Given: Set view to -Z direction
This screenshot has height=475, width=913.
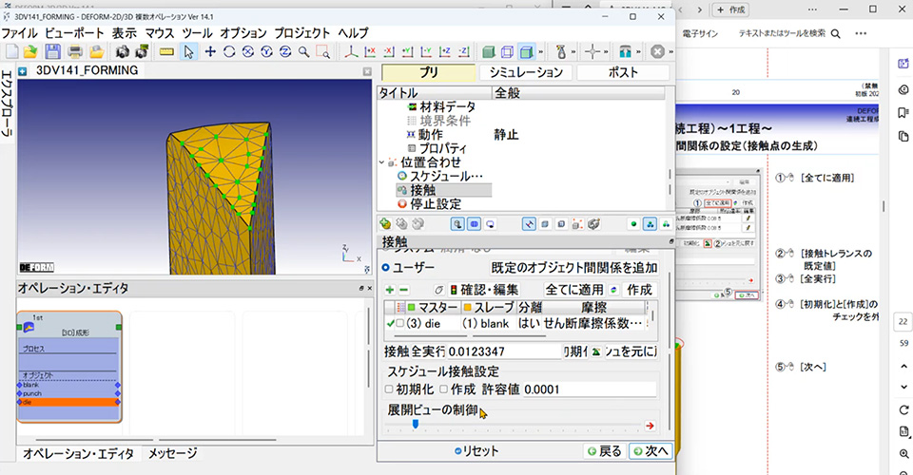Looking at the screenshot, I should click(463, 51).
